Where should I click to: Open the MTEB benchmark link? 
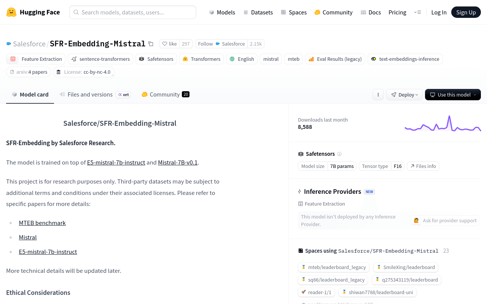click(x=42, y=223)
